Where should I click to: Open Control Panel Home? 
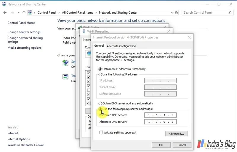pyautogui.click(x=21, y=23)
